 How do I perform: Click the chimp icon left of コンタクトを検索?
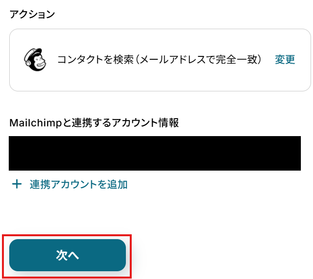(35, 60)
